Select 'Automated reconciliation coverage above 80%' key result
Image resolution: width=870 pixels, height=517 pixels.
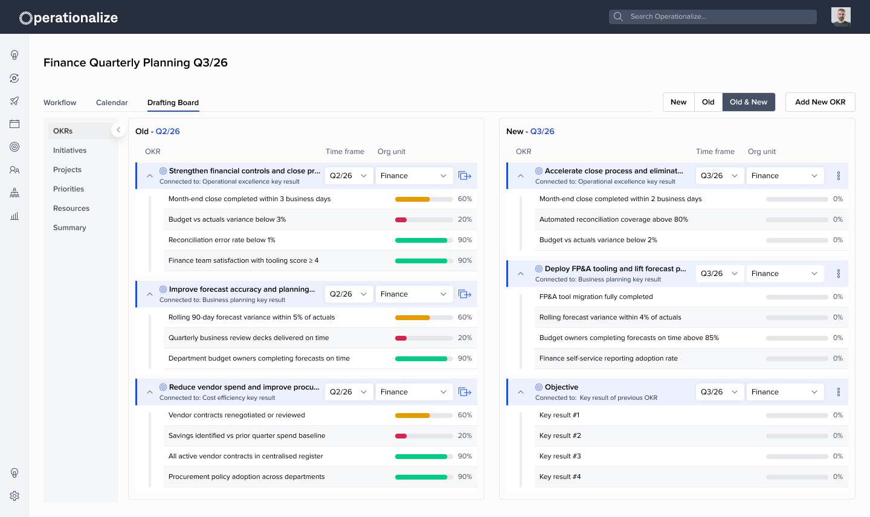click(x=691, y=219)
